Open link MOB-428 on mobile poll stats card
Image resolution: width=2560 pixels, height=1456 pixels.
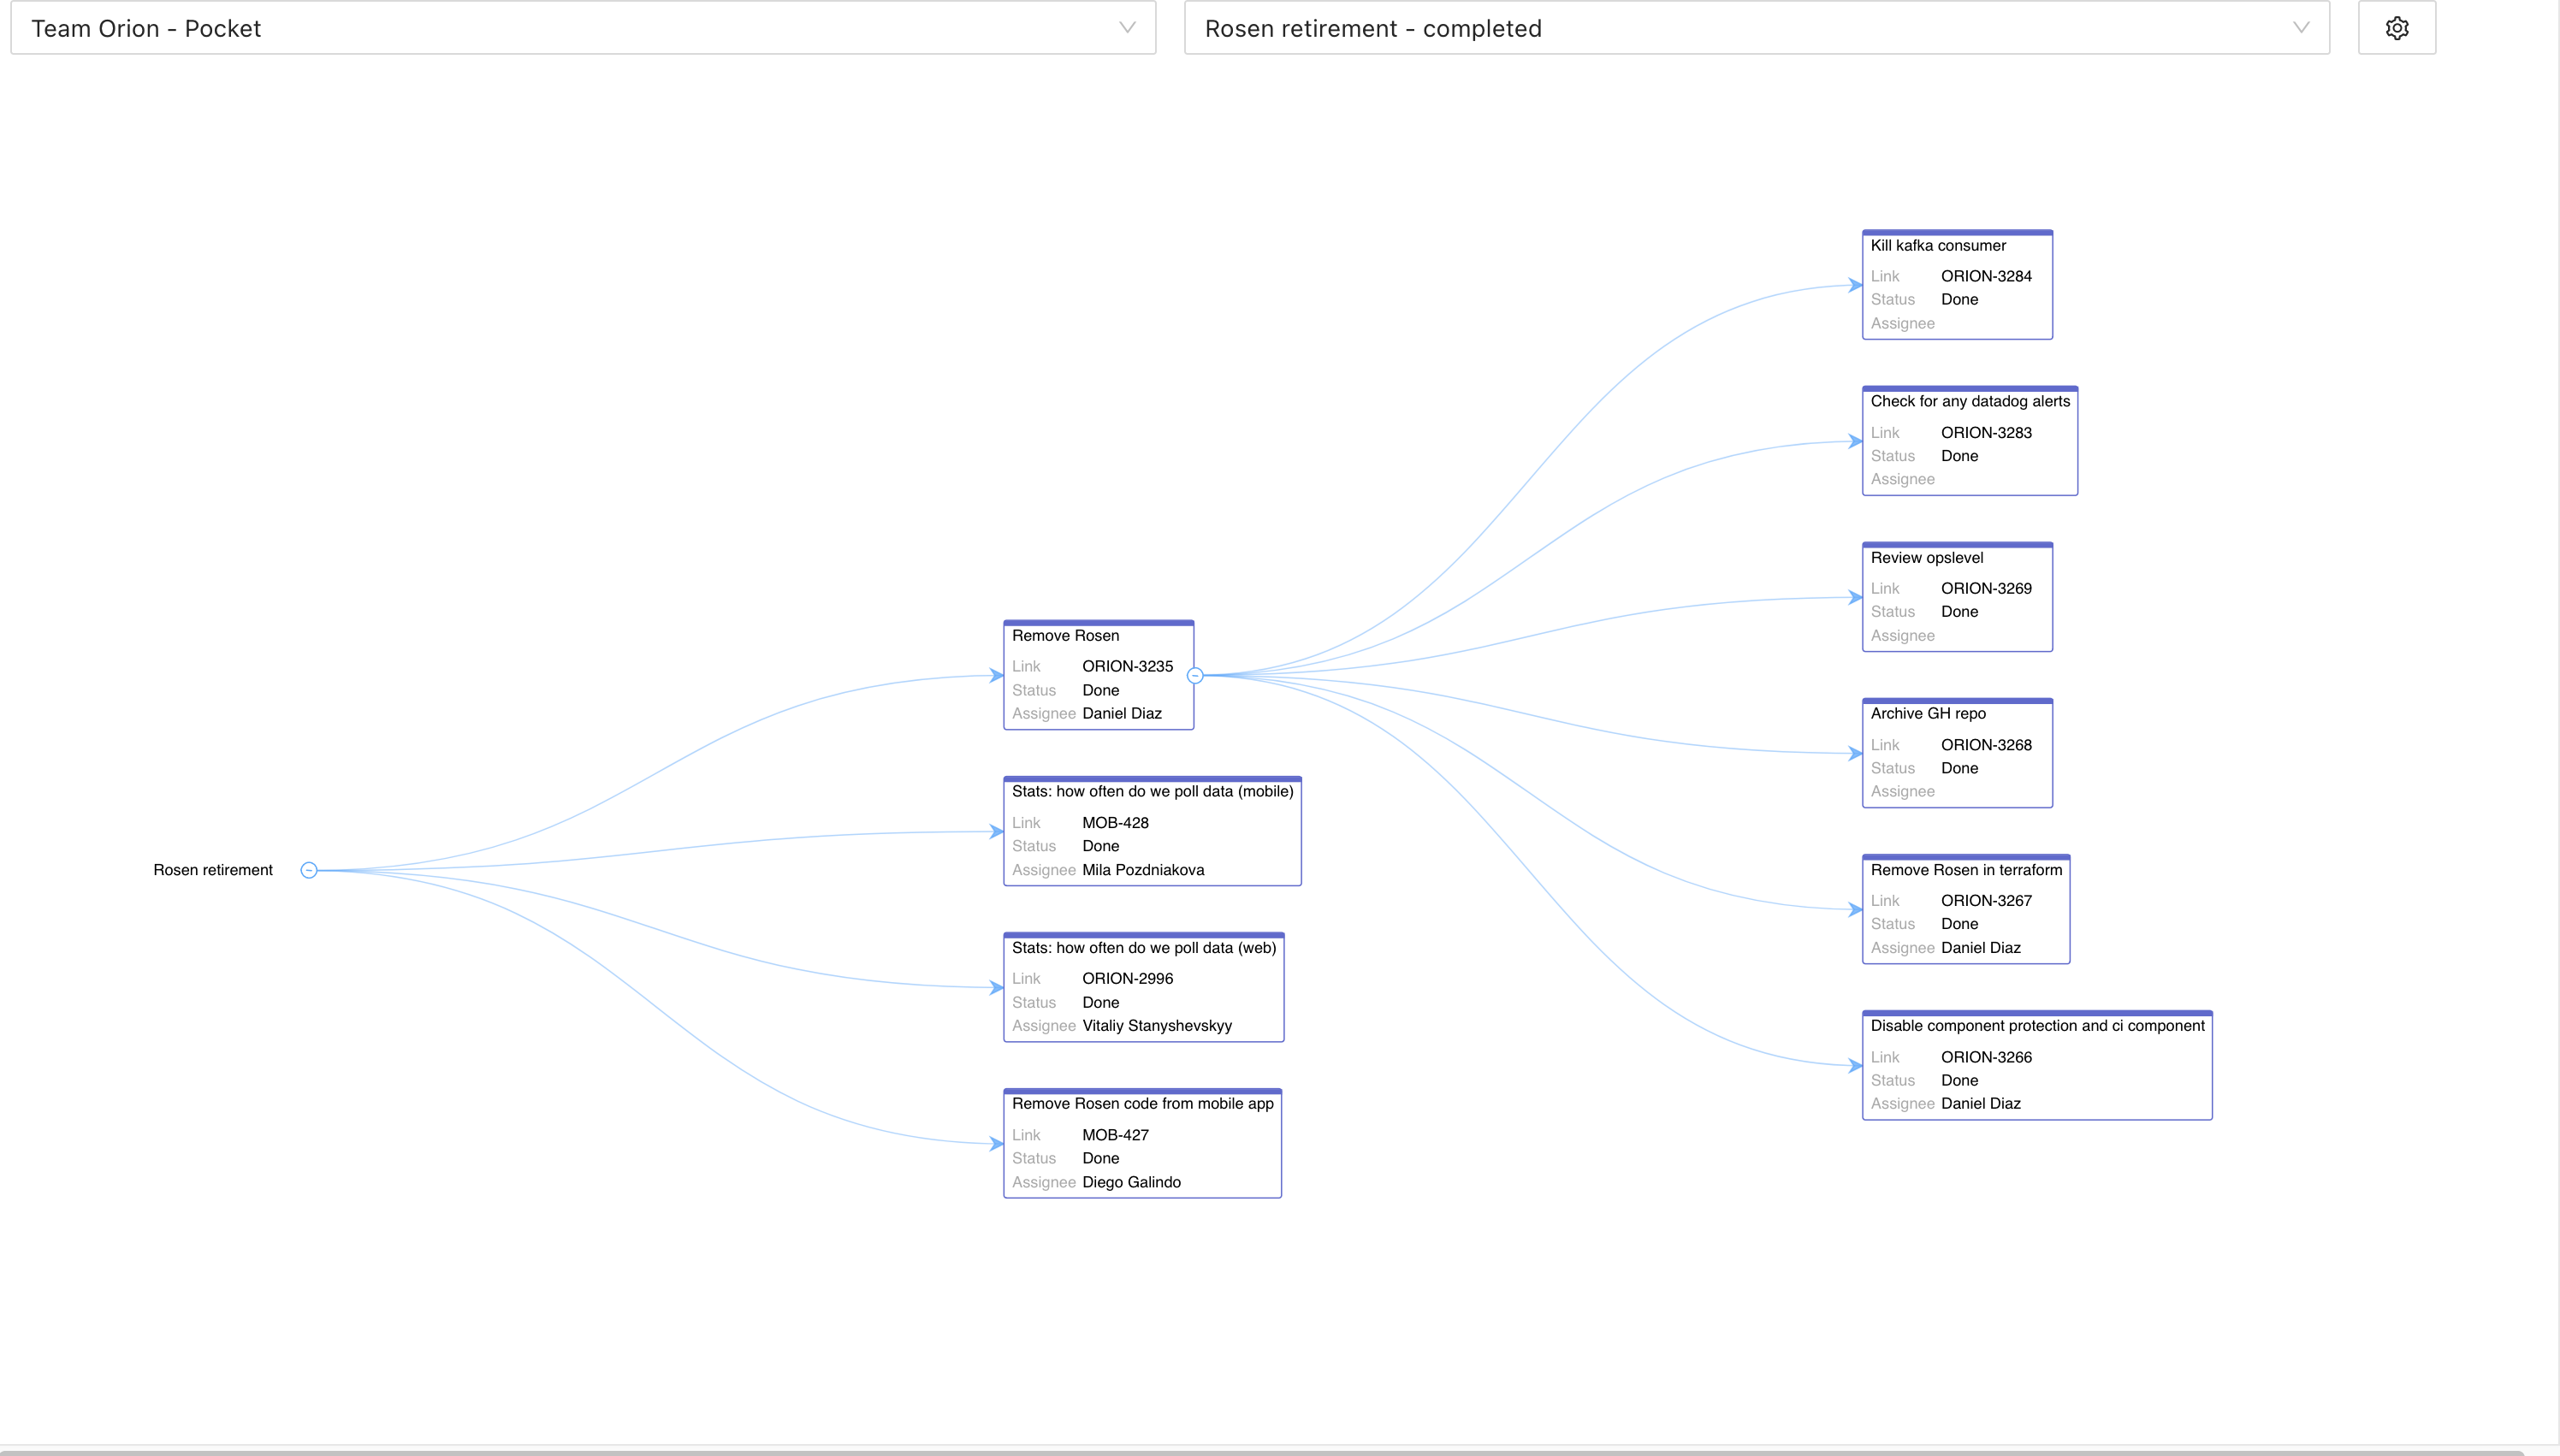pos(1115,822)
